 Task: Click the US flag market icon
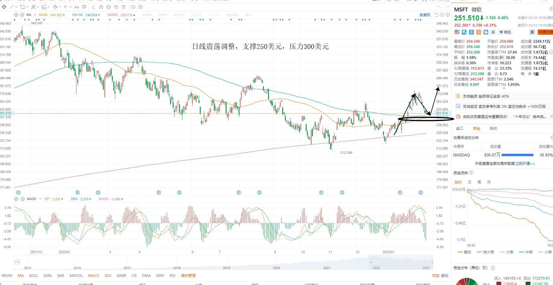pyautogui.click(x=457, y=32)
